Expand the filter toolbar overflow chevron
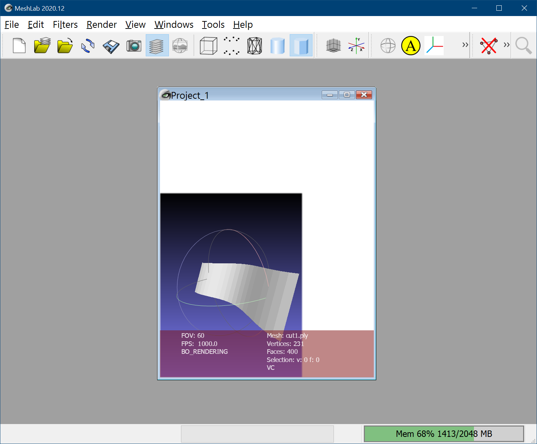Screen dimensions: 537x444 pyautogui.click(x=506, y=45)
